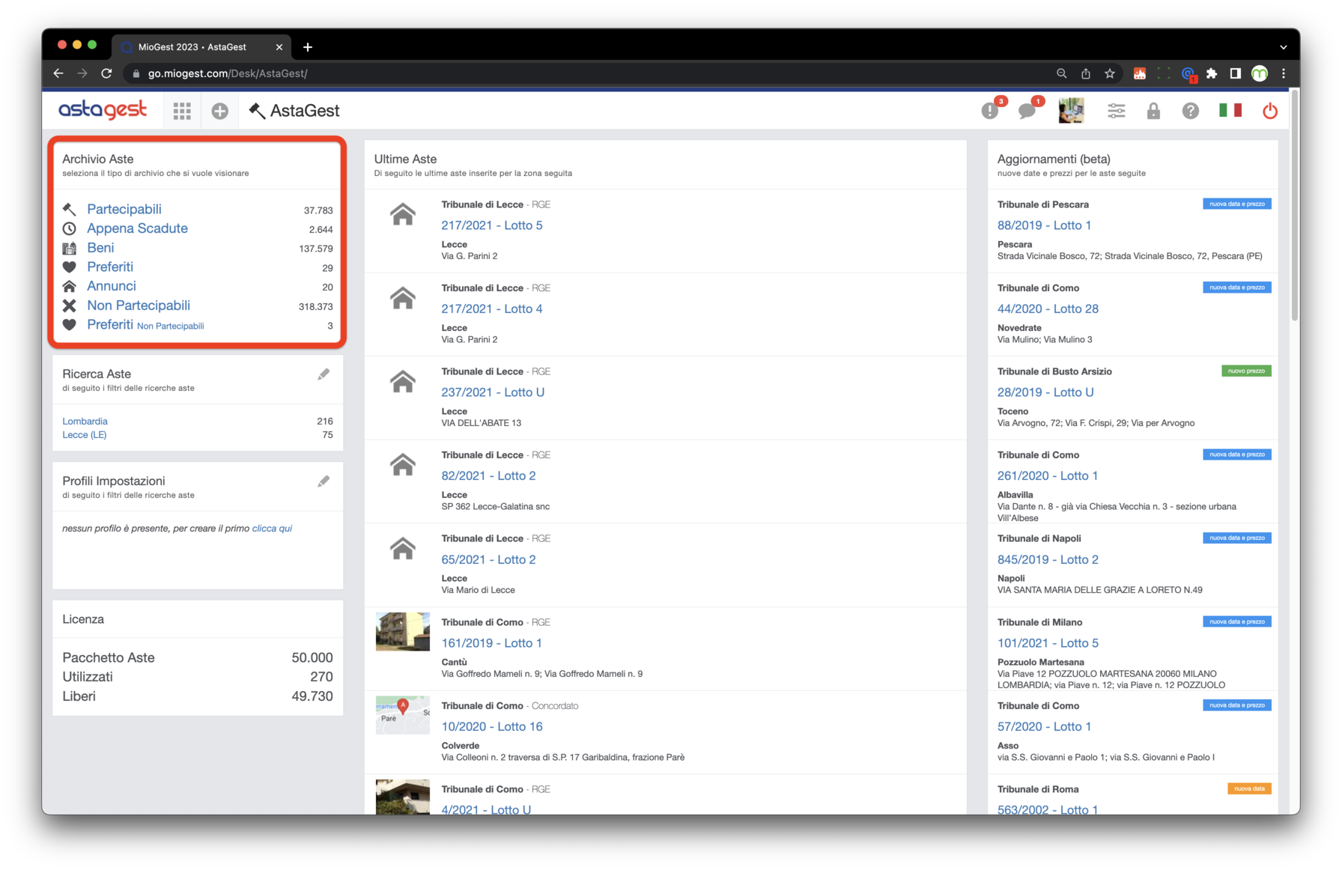Click the plus add icon in header

click(x=219, y=111)
